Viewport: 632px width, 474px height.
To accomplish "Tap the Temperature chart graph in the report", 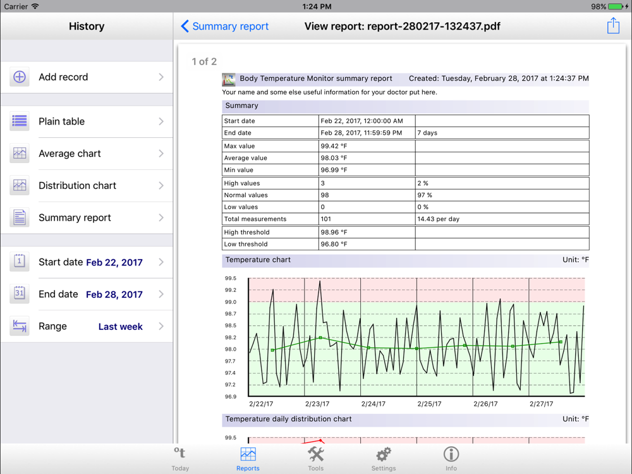I will point(416,337).
